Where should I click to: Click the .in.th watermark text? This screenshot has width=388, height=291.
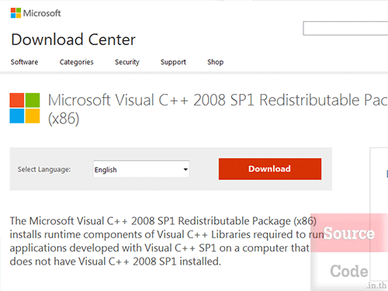coord(376,286)
